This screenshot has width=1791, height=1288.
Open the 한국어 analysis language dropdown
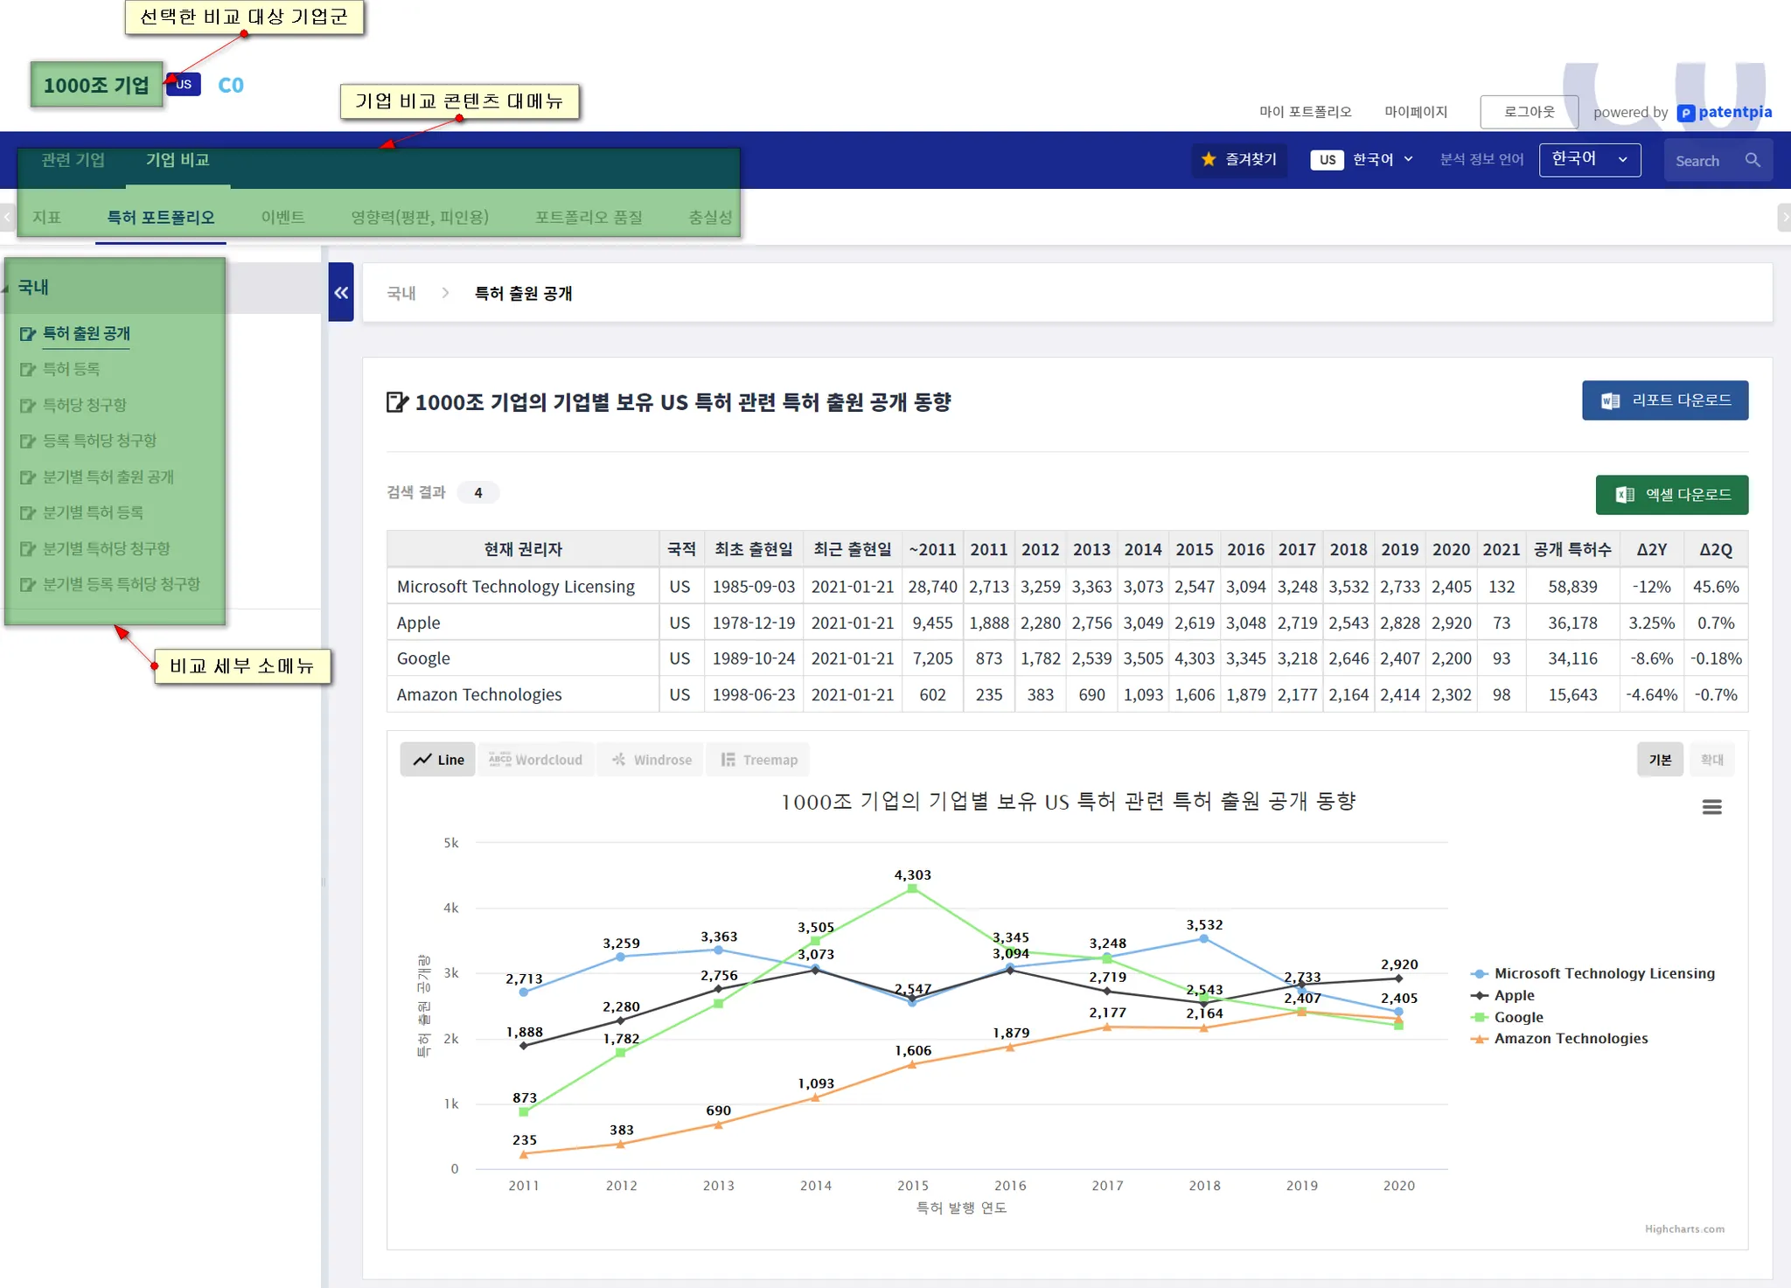tap(1589, 159)
